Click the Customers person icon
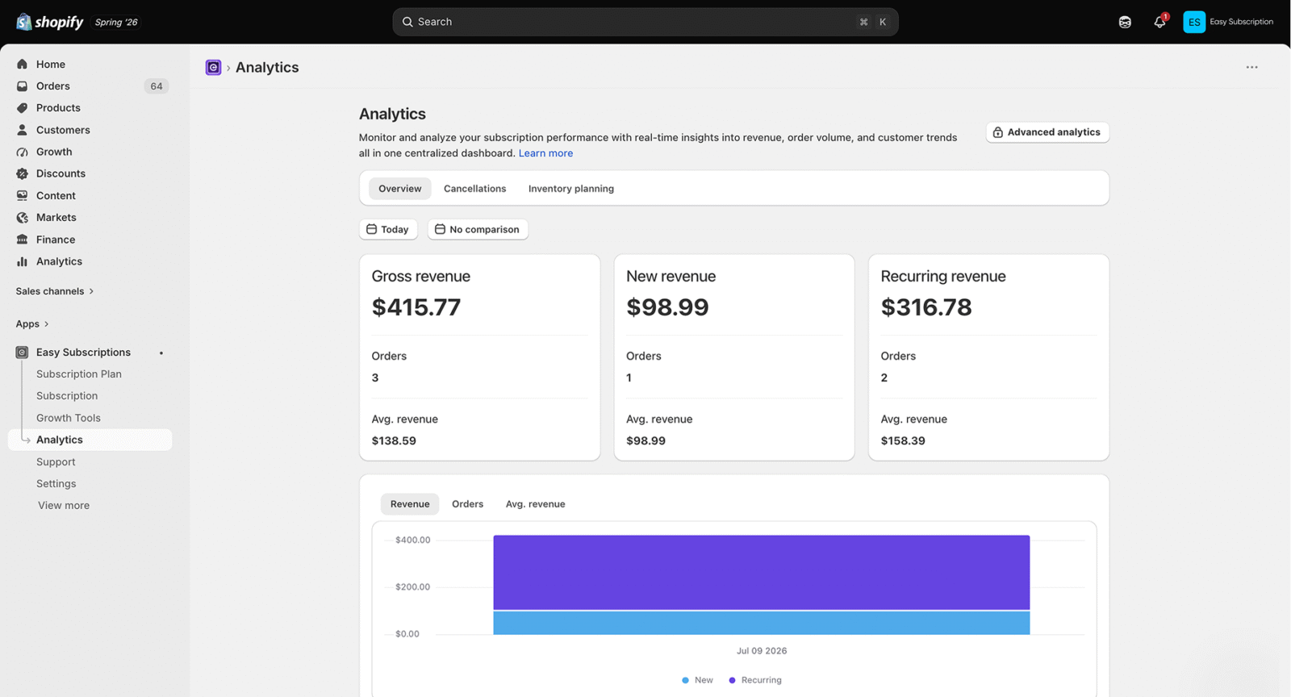Screen dimensions: 1291x697 coord(22,130)
